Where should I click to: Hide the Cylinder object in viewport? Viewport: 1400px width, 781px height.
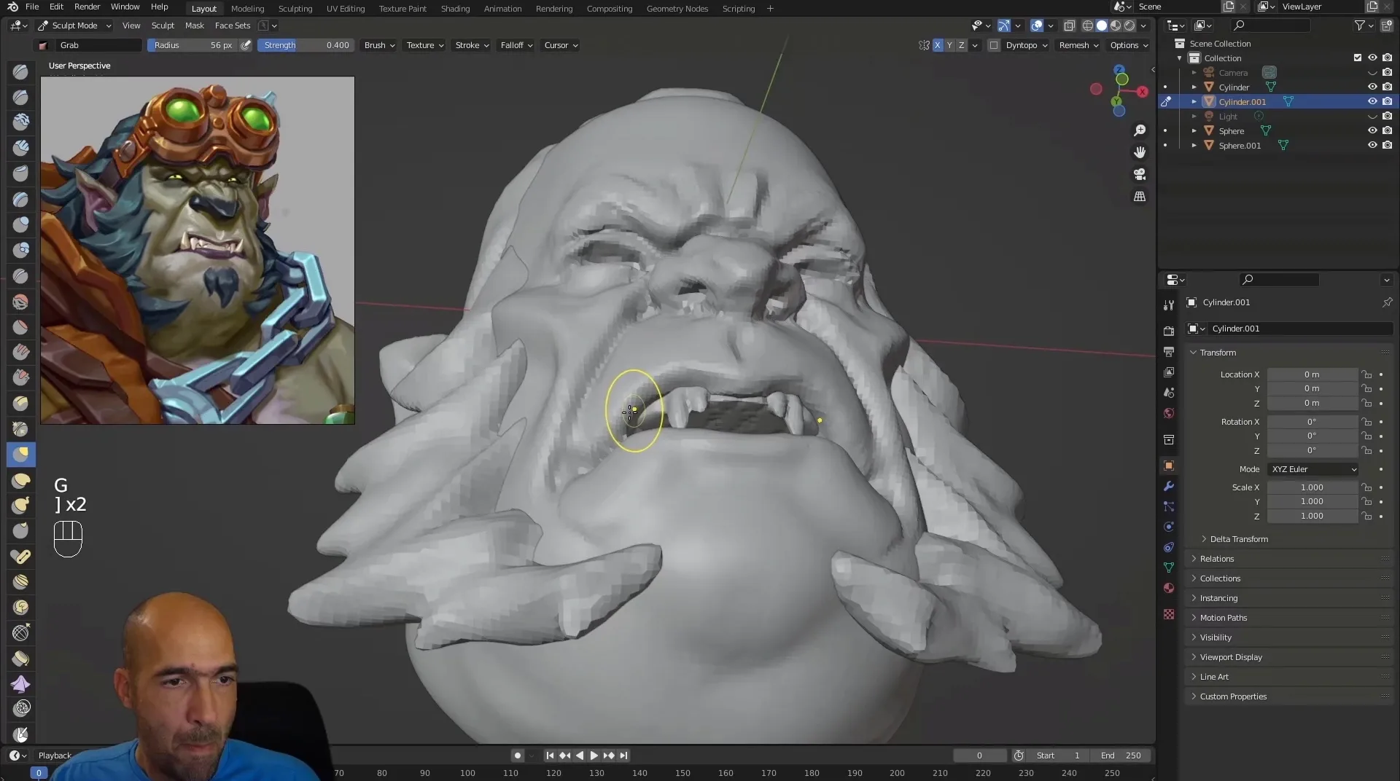pyautogui.click(x=1372, y=87)
